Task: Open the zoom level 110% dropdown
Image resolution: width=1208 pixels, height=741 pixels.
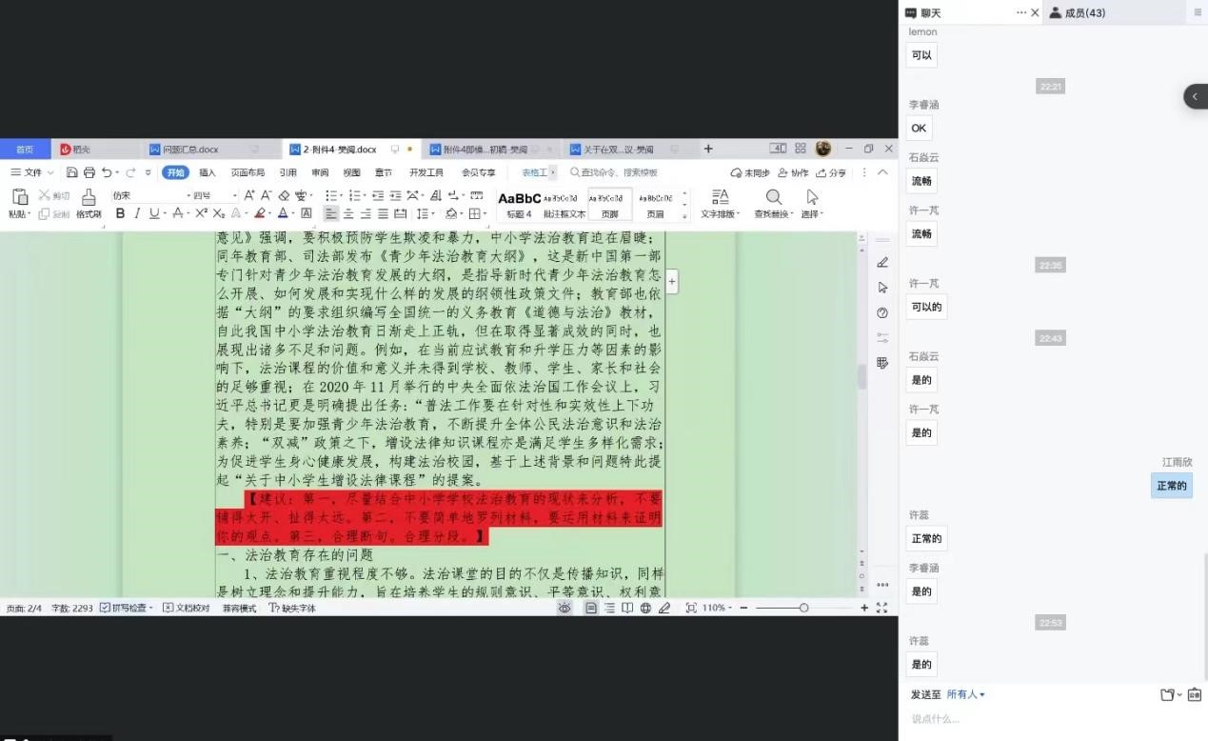Action: tap(717, 608)
